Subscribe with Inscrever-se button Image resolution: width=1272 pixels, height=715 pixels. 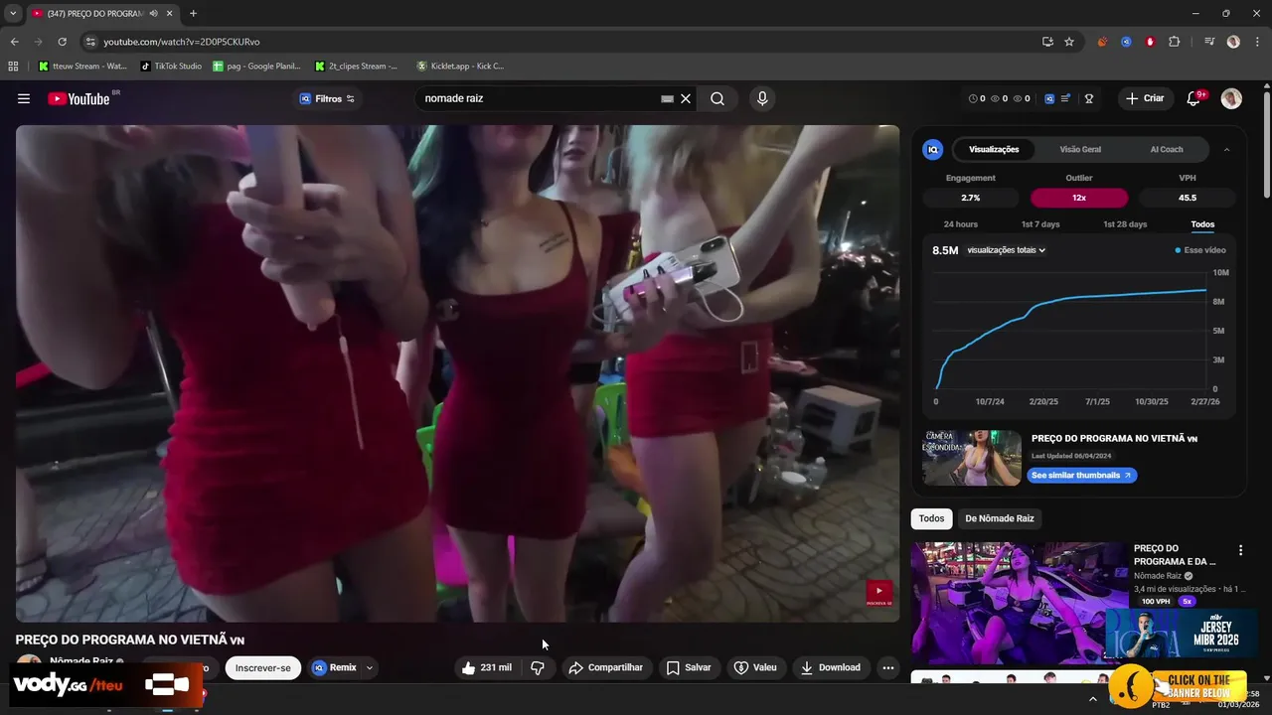click(x=263, y=668)
